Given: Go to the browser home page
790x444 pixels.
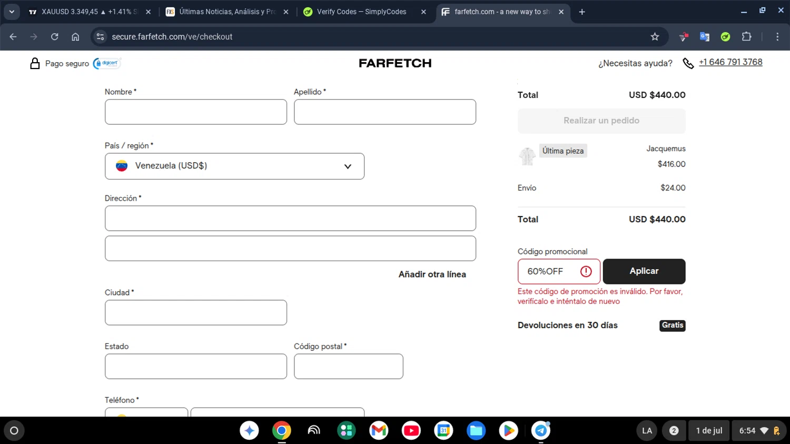Looking at the screenshot, I should pyautogui.click(x=75, y=37).
